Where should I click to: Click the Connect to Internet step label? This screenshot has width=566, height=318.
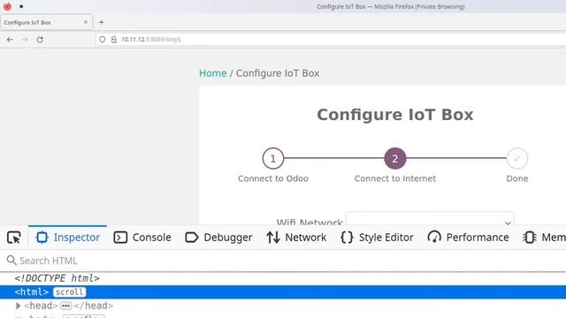[395, 178]
